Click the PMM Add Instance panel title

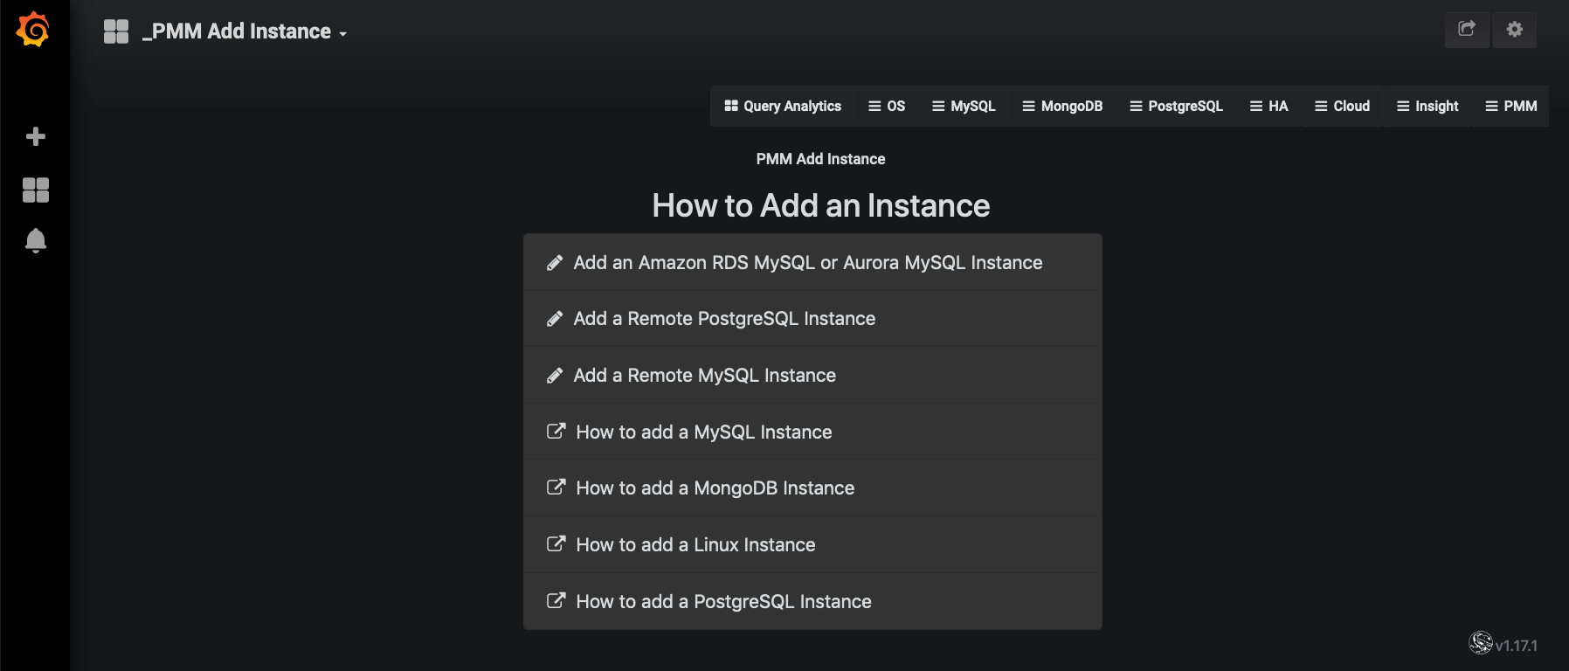pyautogui.click(x=820, y=159)
